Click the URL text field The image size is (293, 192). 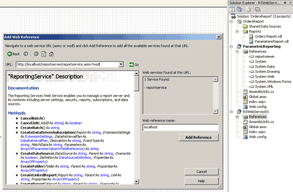67,65
